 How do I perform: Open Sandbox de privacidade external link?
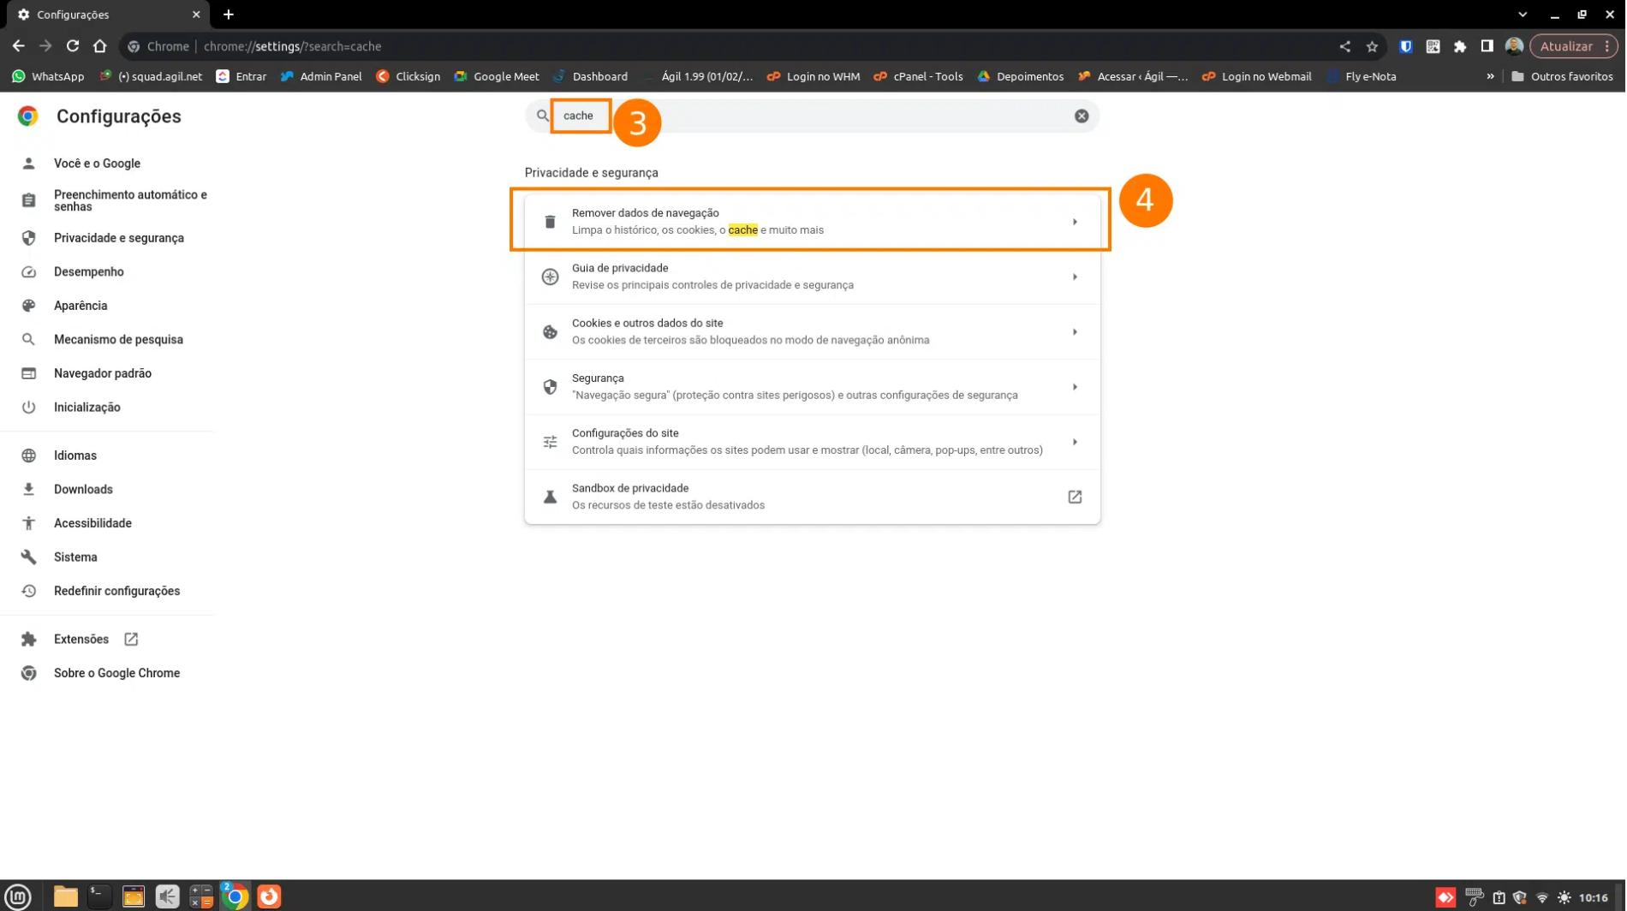pos(1076,497)
